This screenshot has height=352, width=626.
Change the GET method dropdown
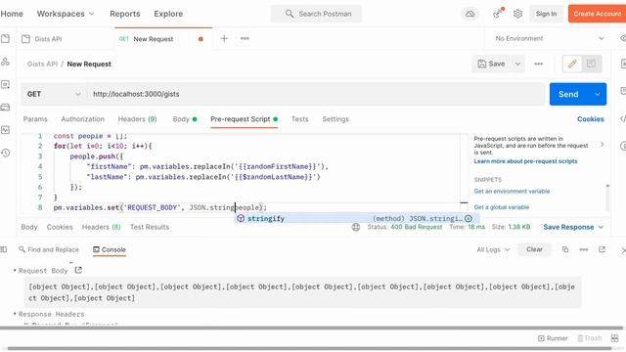(54, 94)
